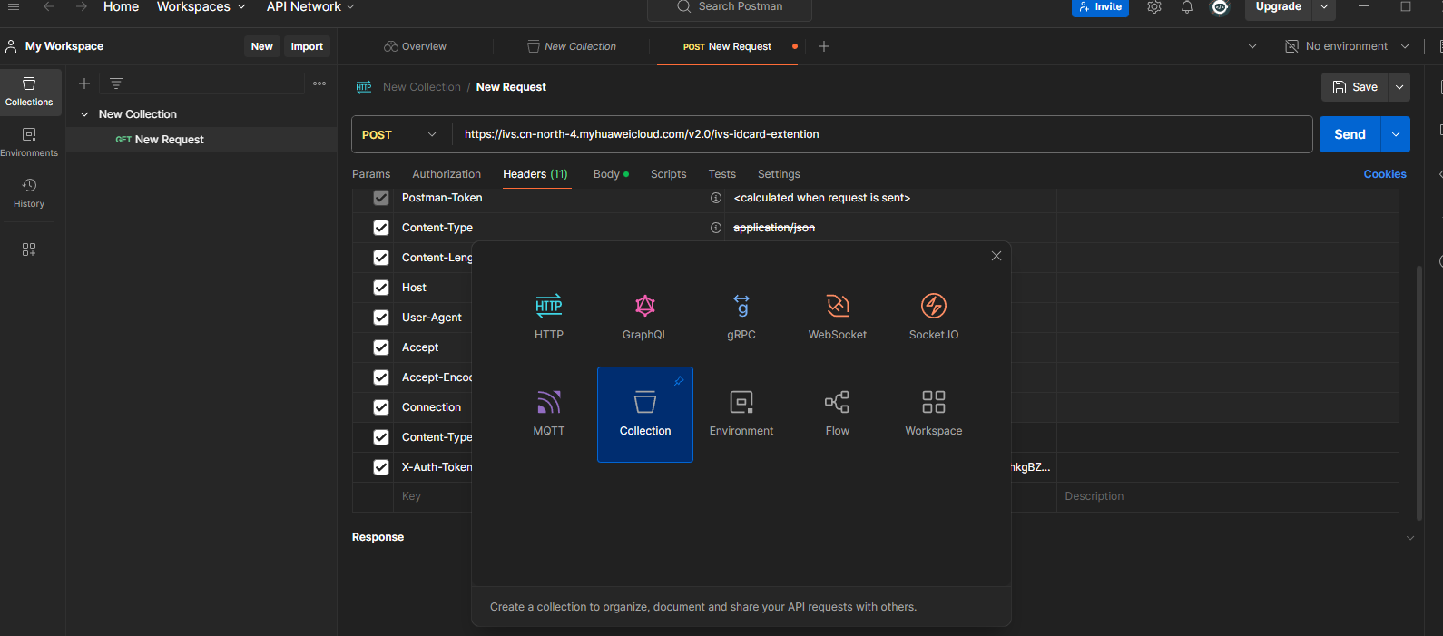The width and height of the screenshot is (1443, 636).
Task: Open Save options dropdown arrow
Action: (1399, 87)
